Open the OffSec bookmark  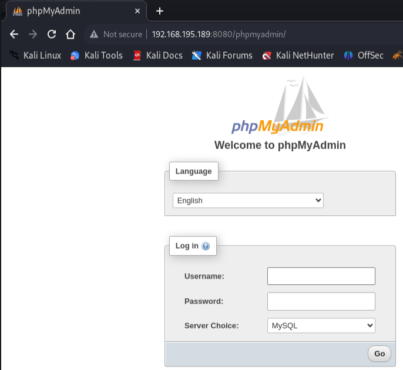[x=364, y=56]
